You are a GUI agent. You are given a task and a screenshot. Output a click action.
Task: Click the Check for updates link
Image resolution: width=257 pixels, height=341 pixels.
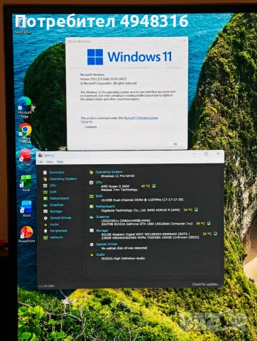[x=206, y=284]
